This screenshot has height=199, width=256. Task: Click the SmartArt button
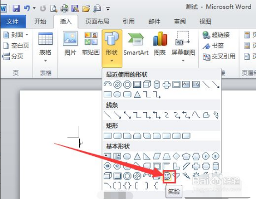[136, 44]
